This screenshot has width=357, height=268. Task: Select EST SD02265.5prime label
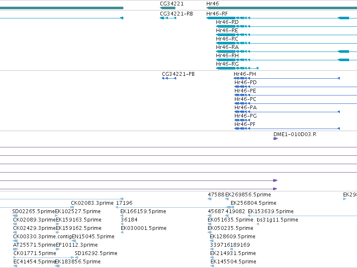tap(34, 211)
